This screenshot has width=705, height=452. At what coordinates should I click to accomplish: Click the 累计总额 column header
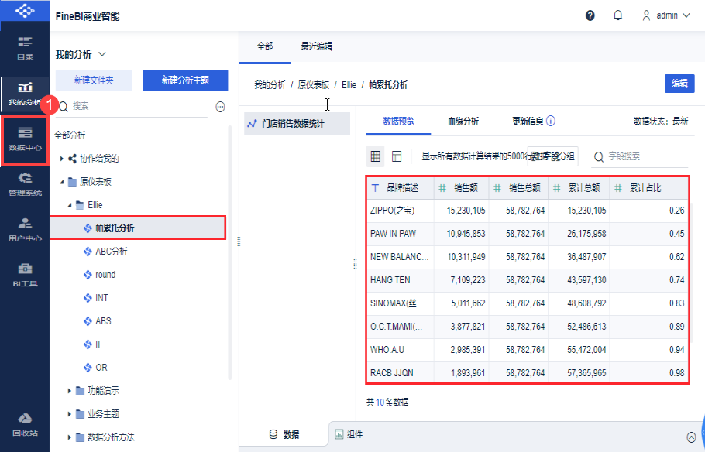[579, 188]
